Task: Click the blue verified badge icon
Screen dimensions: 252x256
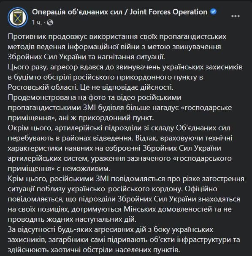Action: [213, 12]
